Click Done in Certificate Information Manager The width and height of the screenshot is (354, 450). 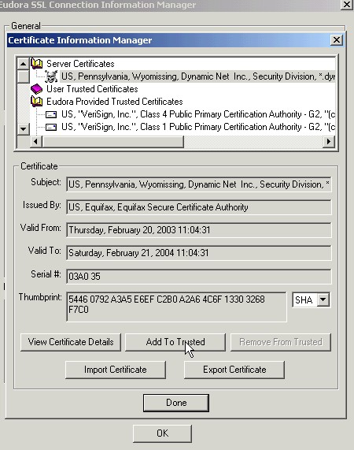click(176, 403)
